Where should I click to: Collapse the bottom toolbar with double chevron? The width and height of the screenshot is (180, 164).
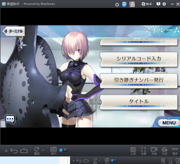tap(6, 151)
